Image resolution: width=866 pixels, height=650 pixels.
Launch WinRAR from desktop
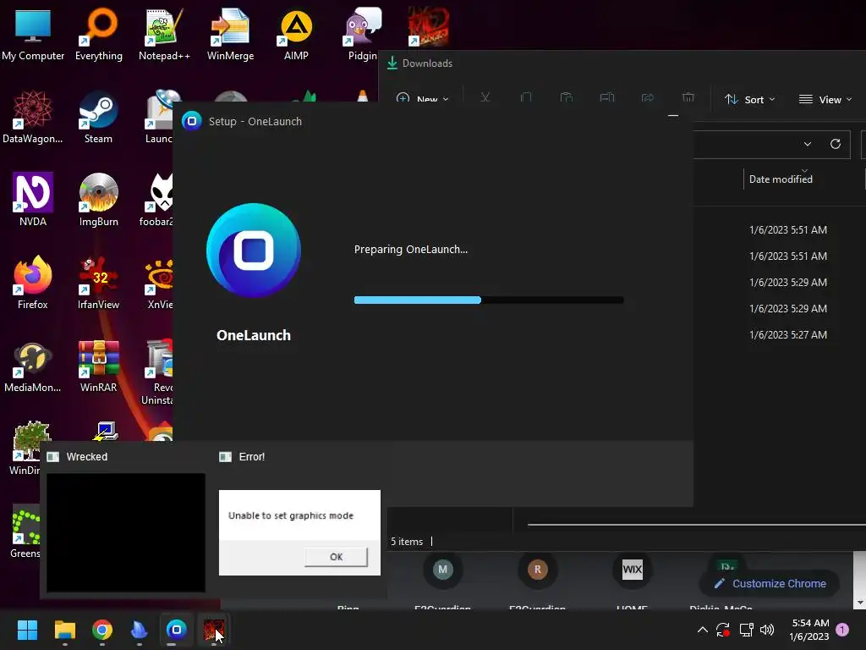point(98,366)
